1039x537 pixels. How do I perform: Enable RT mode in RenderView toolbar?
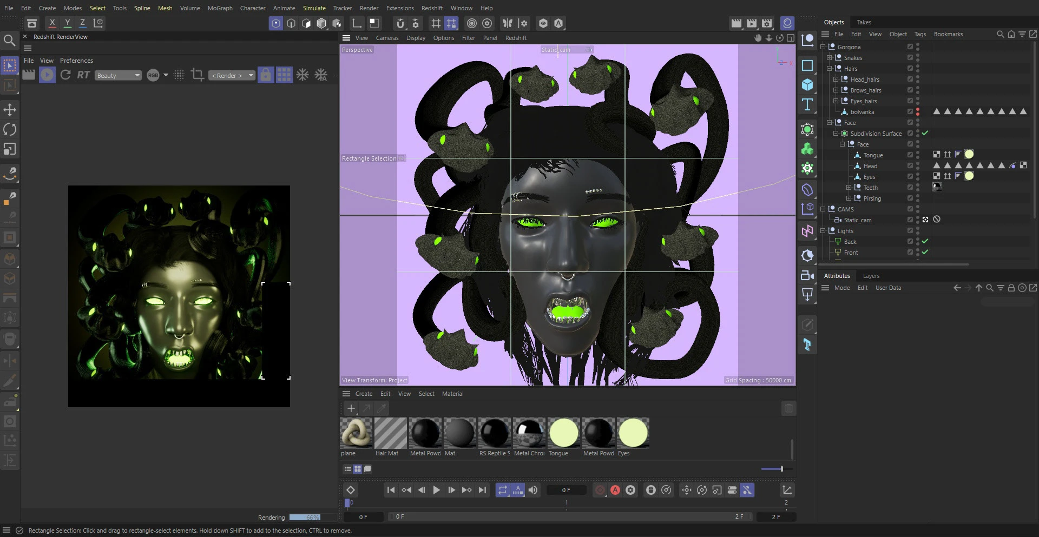tap(83, 75)
